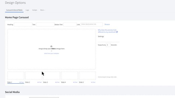The image size is (175, 98).
Task: Click the camera icon in the drop area
Action: (x=51, y=46)
